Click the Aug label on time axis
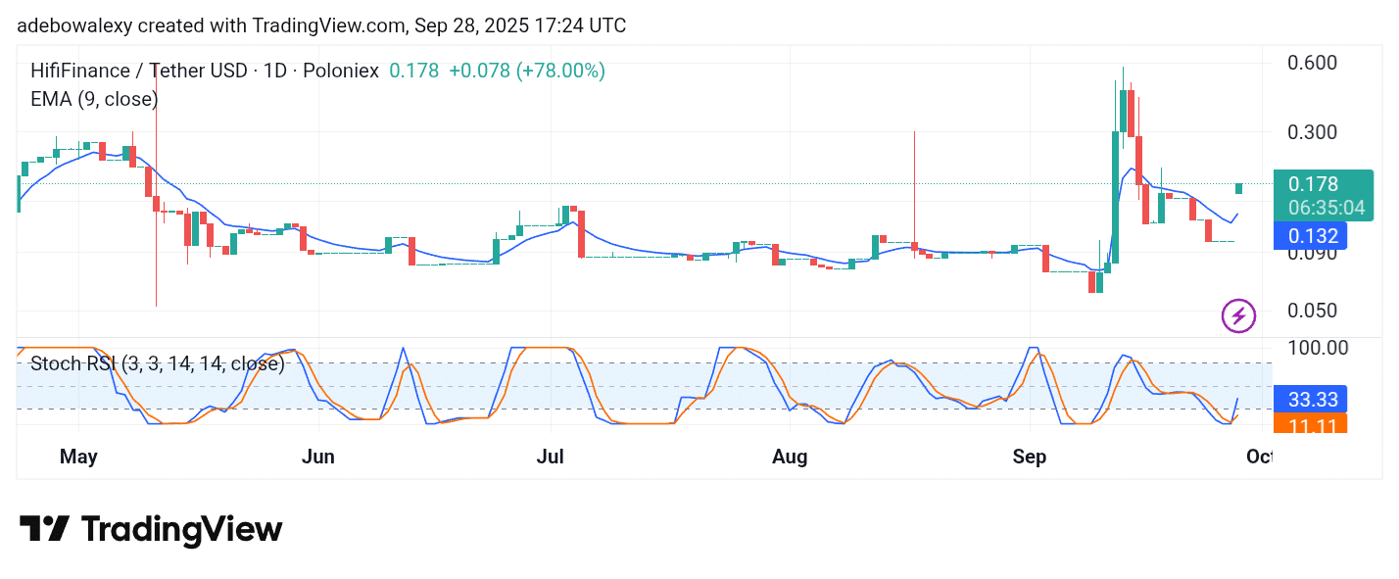This screenshot has width=1399, height=579. coord(790,457)
